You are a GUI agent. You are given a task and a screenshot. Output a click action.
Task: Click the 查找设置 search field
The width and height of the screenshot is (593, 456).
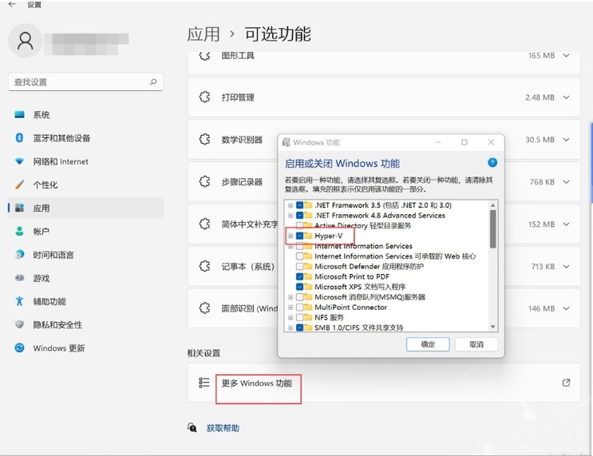point(86,81)
